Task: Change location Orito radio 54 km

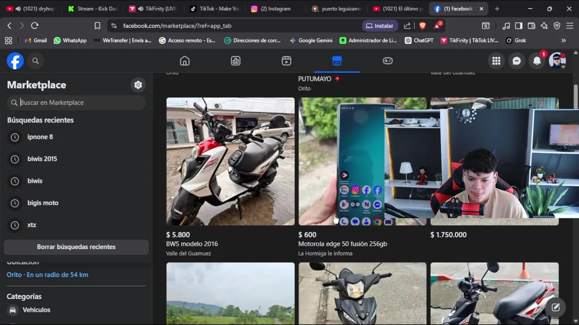Action: coord(47,274)
